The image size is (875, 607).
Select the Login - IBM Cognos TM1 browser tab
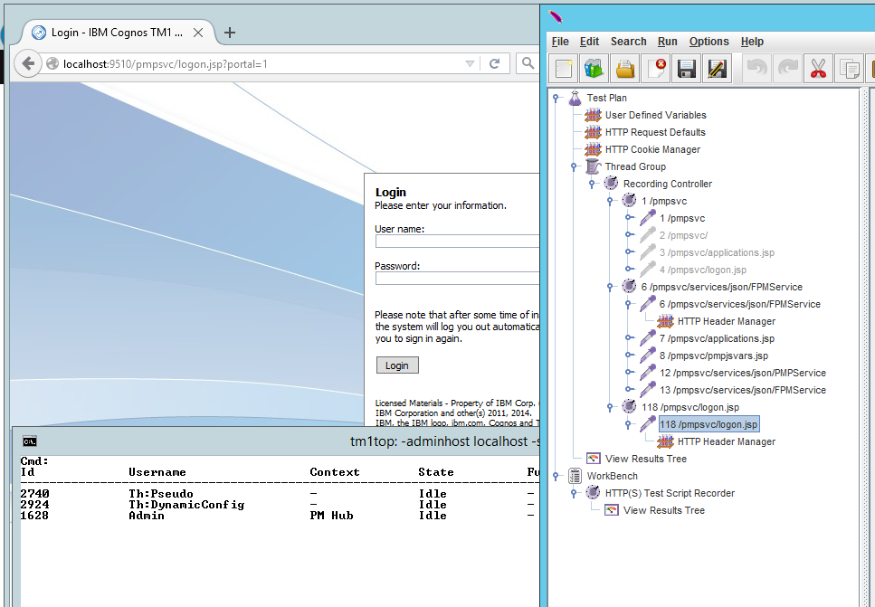coord(118,33)
